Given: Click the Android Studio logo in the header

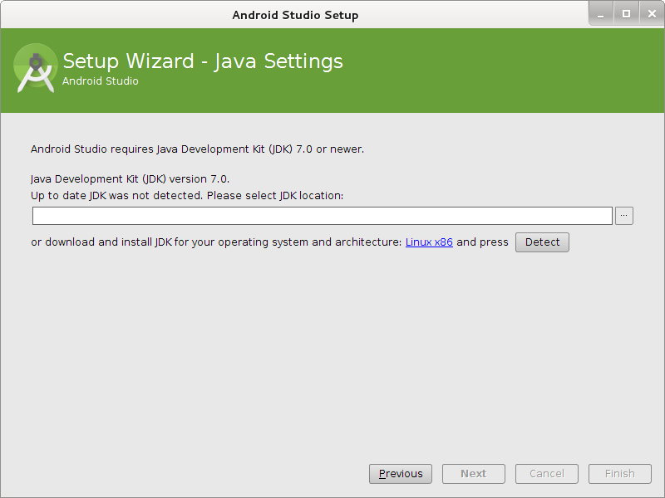Looking at the screenshot, I should tap(36, 68).
